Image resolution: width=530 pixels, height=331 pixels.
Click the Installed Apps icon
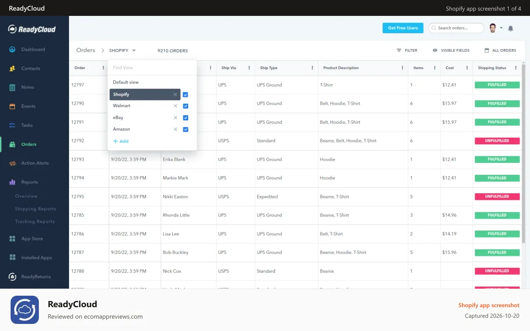click(12, 258)
